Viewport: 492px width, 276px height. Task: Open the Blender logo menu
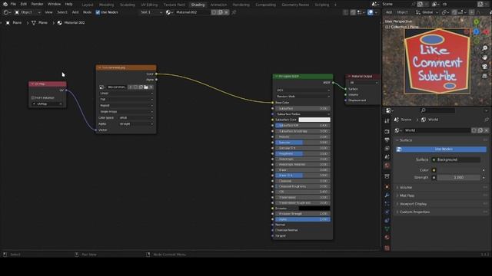pos(5,4)
